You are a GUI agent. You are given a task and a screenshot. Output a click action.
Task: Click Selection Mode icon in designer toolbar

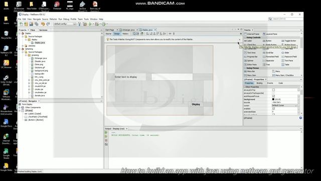[134, 34]
